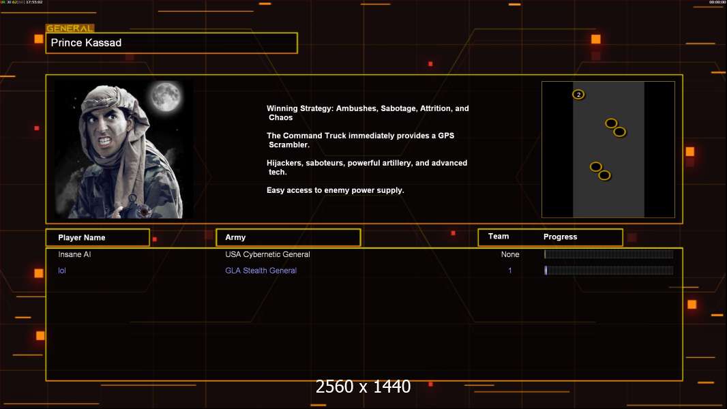
Task: Click the elapsed timer readout 00:00:00
Action: 717,2
